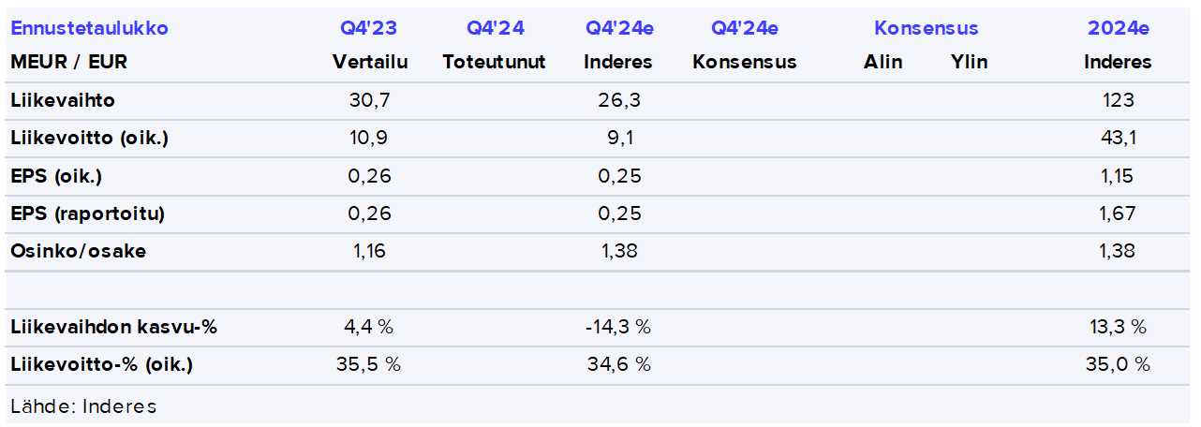Click the 1,67 reported EPS value
1201x427 pixels.
click(1118, 213)
